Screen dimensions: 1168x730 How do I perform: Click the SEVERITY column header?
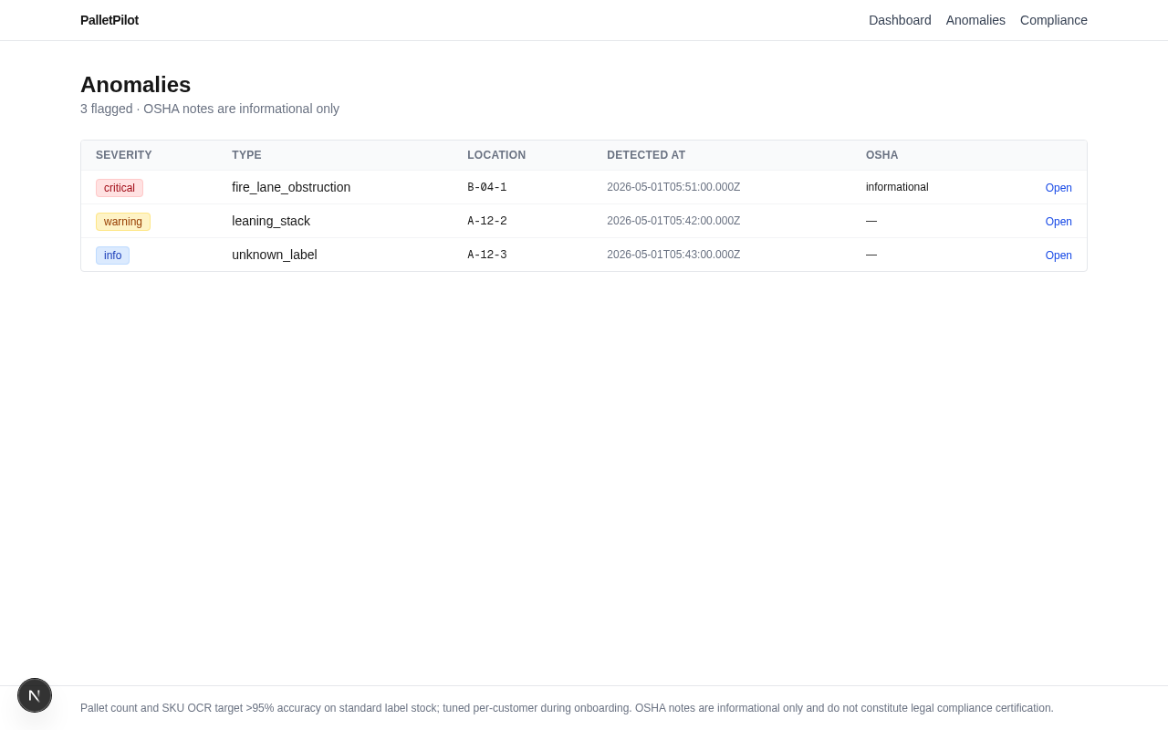point(124,155)
